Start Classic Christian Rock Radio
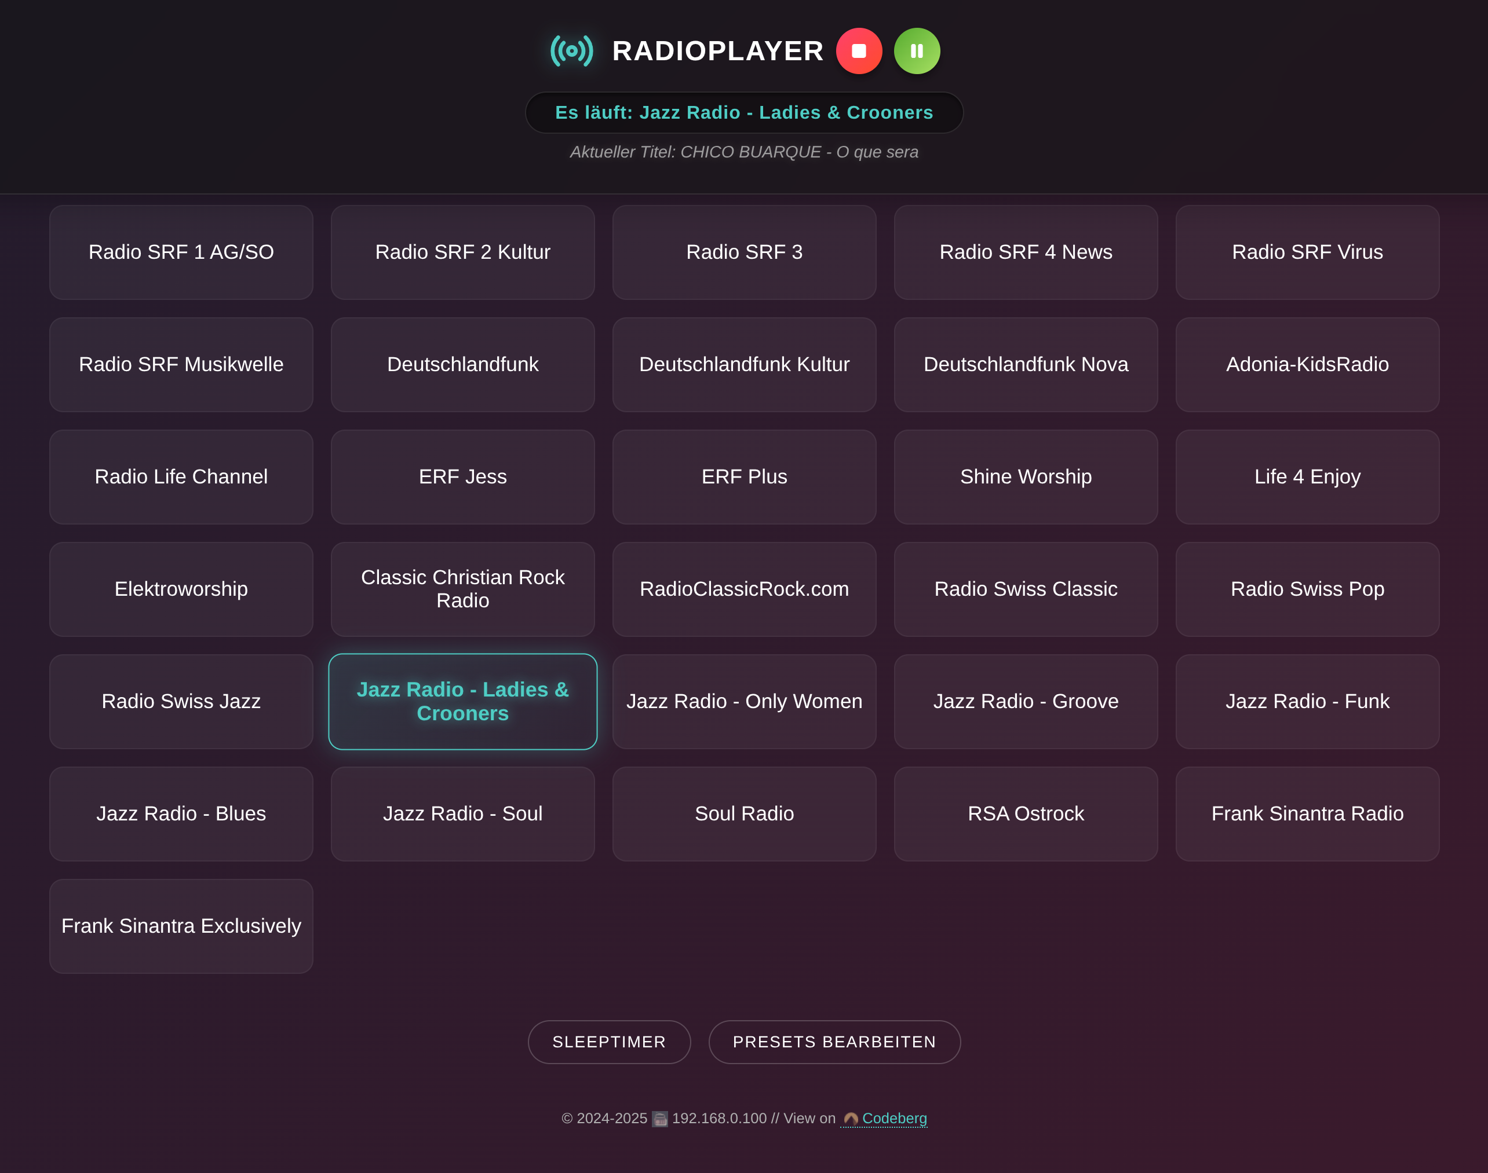The width and height of the screenshot is (1488, 1173). [x=462, y=589]
